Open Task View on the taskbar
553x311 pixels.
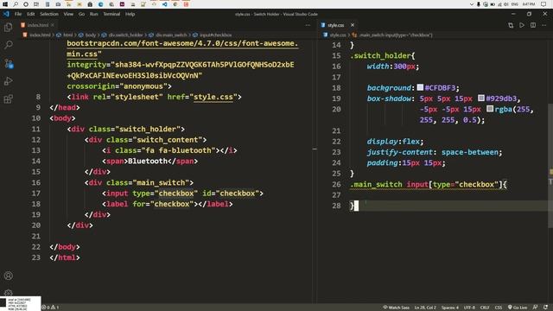coord(36,4)
